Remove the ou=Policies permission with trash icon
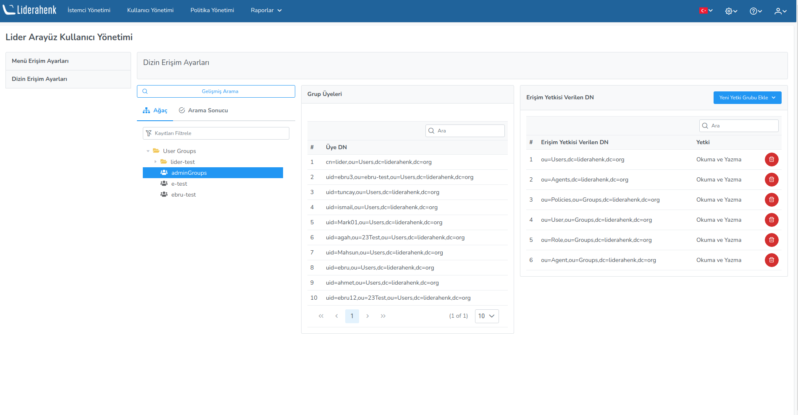 click(x=771, y=200)
